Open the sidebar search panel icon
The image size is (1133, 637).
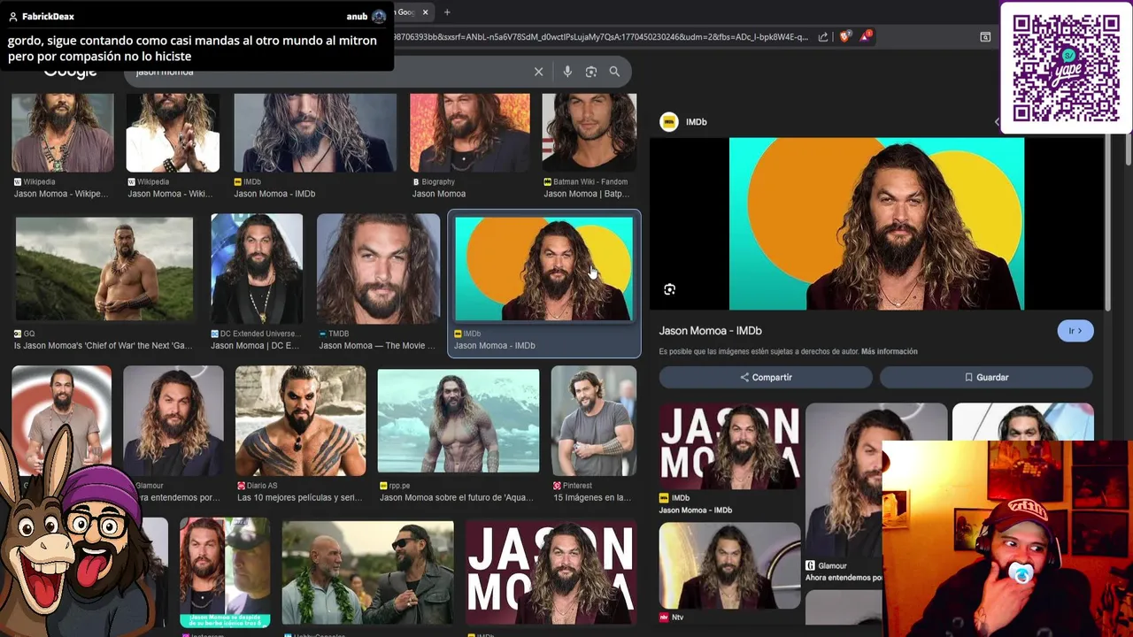[985, 37]
